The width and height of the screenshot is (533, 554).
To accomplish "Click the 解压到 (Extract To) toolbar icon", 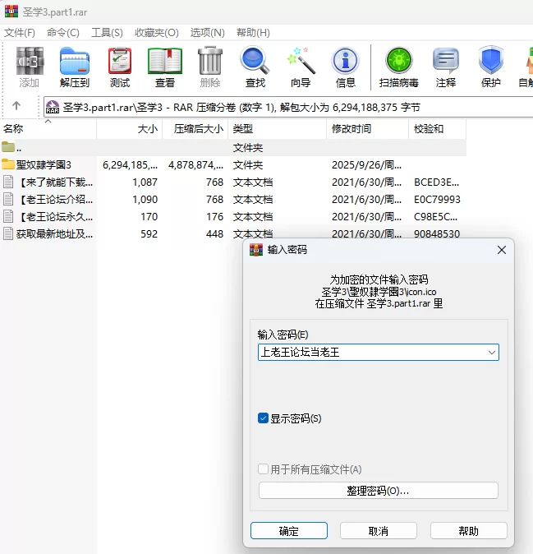I will click(x=74, y=61).
